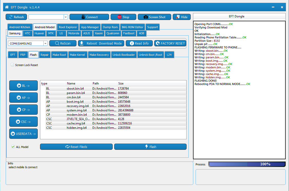Click the info icon on Read Info

[132, 43]
